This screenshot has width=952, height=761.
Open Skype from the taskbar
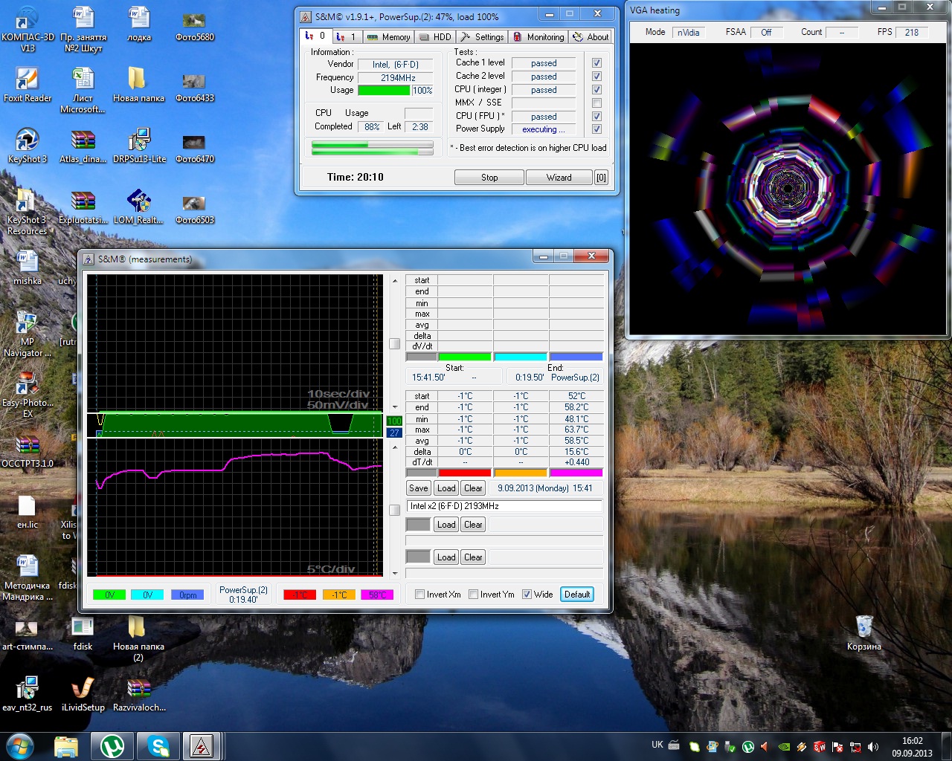(x=158, y=745)
